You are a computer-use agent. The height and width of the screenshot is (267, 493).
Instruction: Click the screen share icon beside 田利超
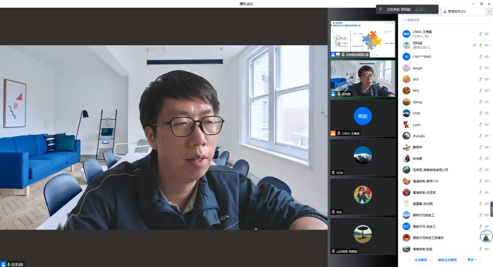coord(474,45)
